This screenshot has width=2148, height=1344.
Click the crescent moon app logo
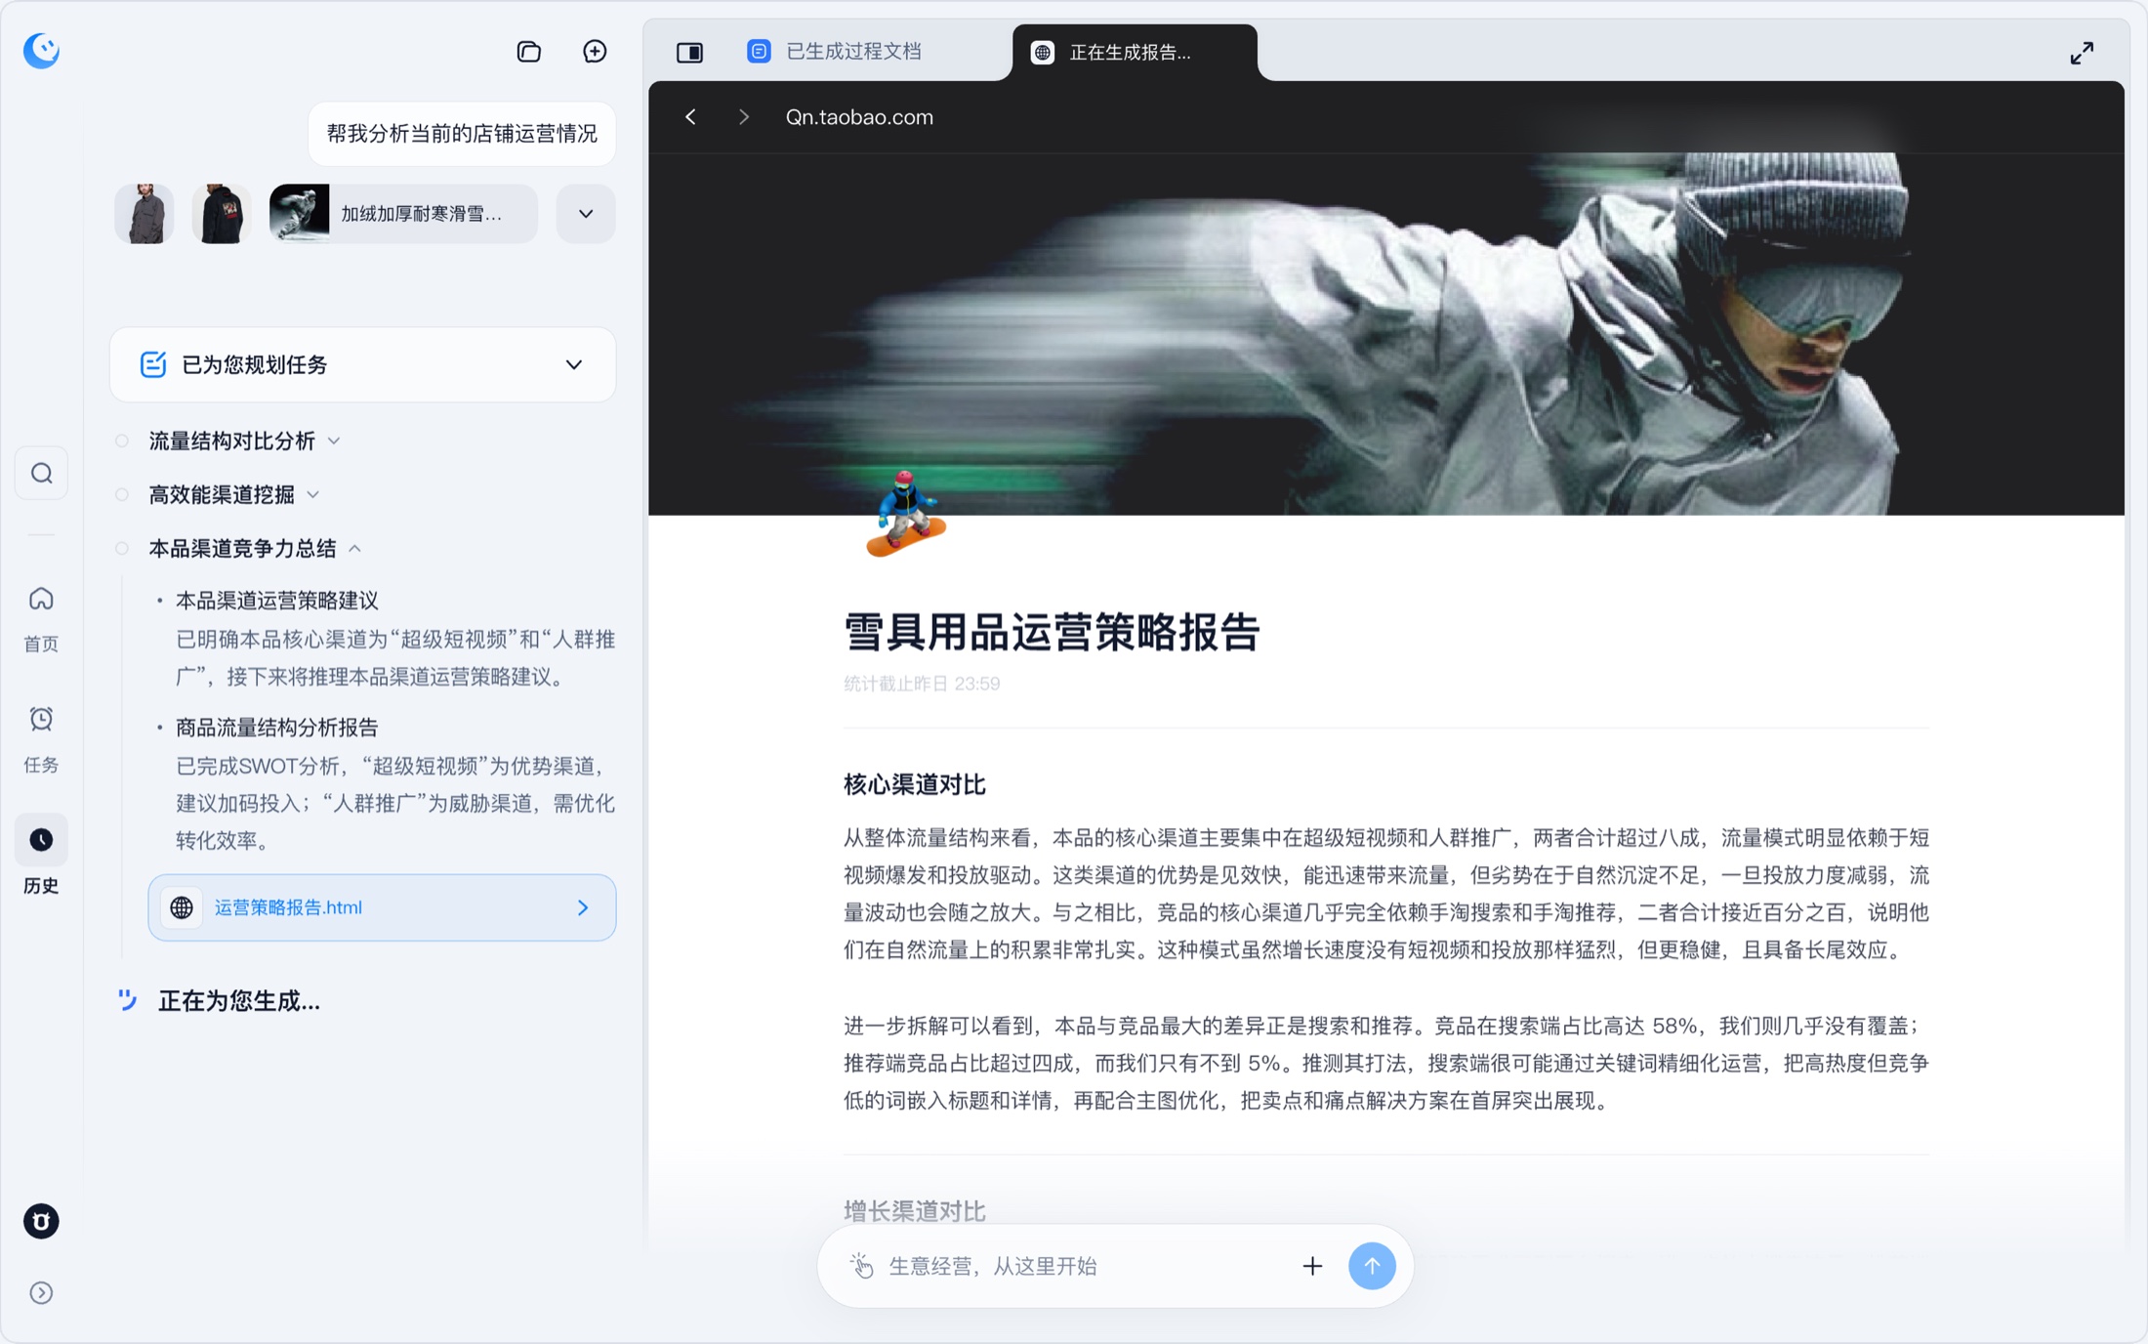pyautogui.click(x=41, y=50)
